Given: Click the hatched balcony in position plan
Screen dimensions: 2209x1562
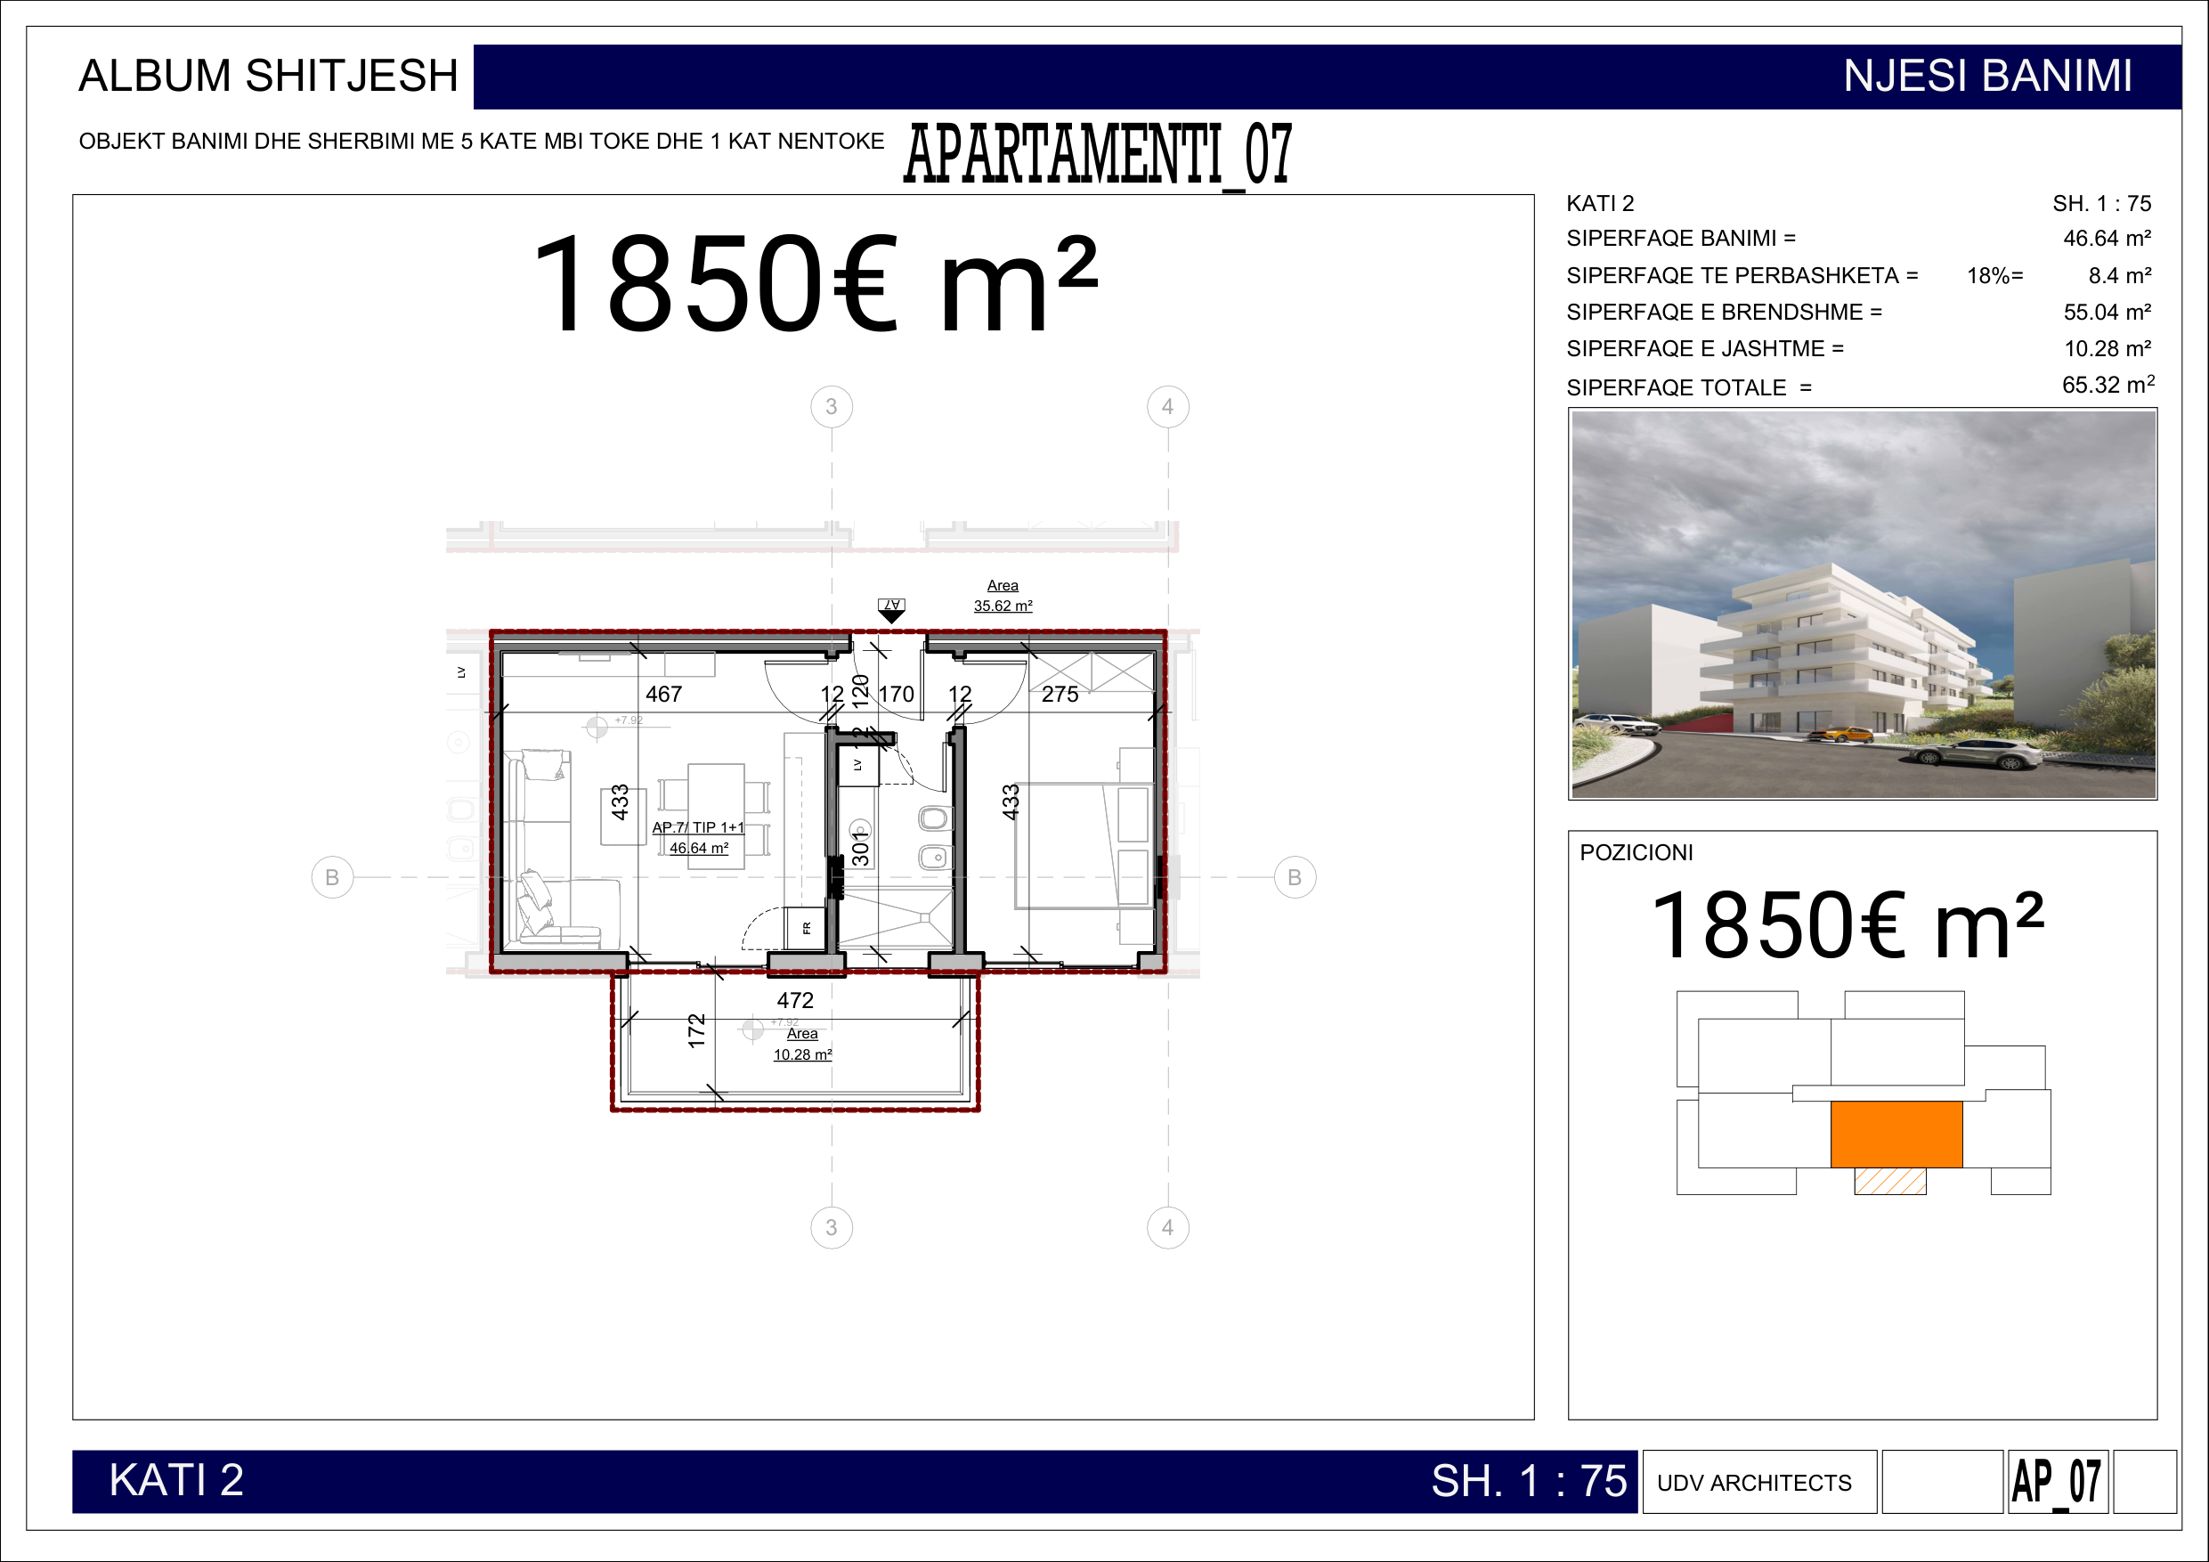Looking at the screenshot, I should tap(1889, 1181).
